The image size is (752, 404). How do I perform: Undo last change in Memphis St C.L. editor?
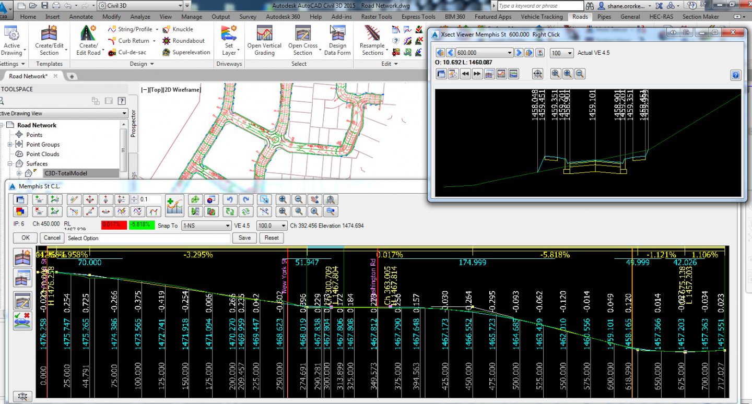pyautogui.click(x=229, y=199)
